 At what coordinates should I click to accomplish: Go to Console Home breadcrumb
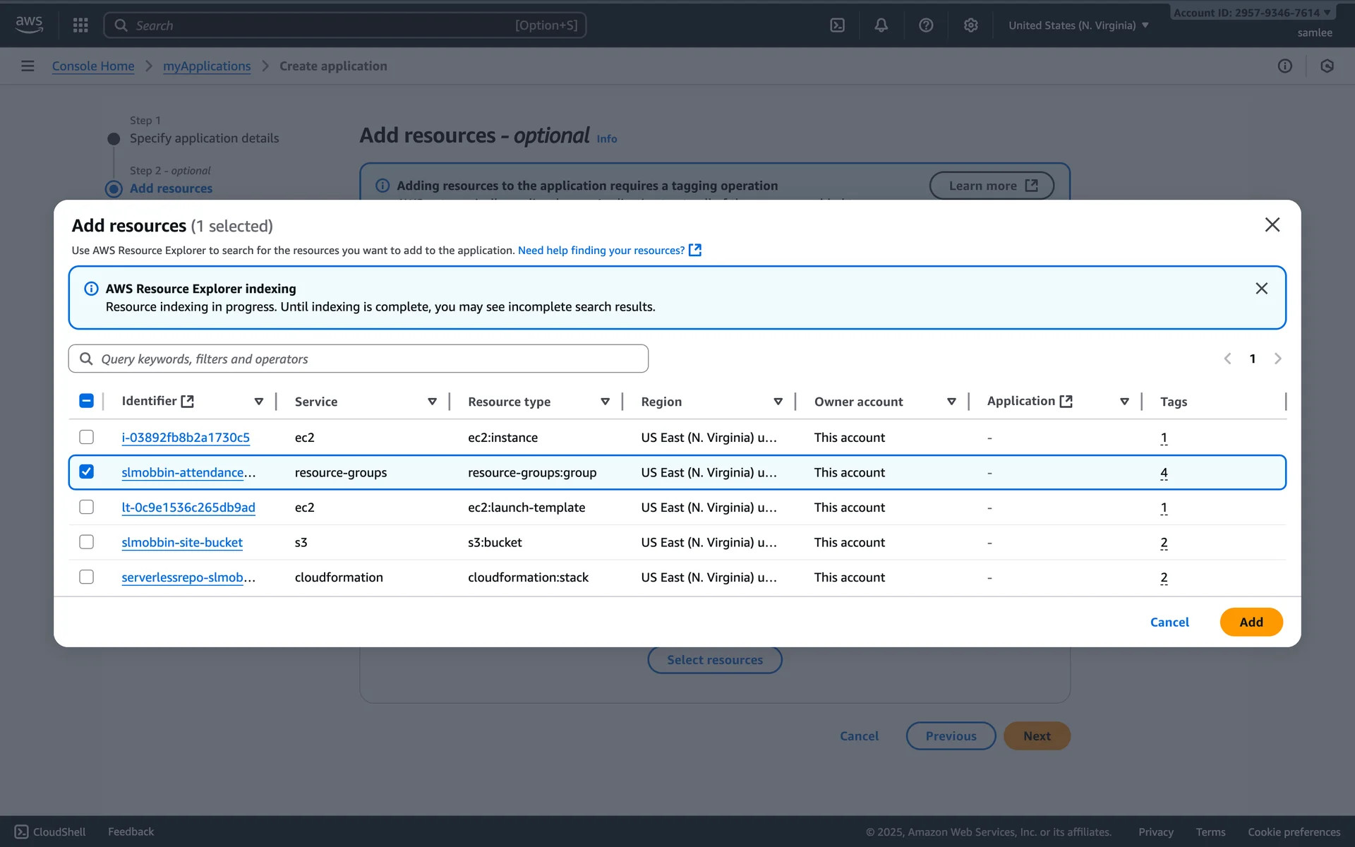click(93, 66)
